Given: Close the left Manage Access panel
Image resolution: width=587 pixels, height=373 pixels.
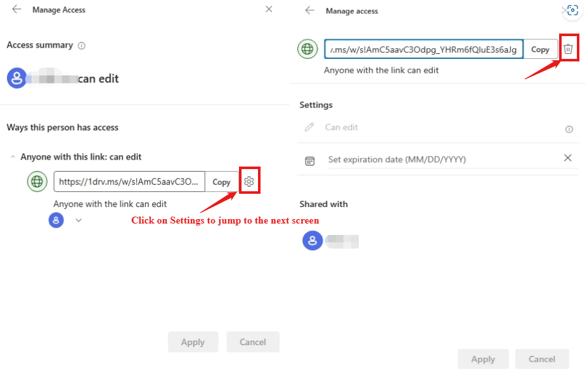Looking at the screenshot, I should tap(269, 9).
